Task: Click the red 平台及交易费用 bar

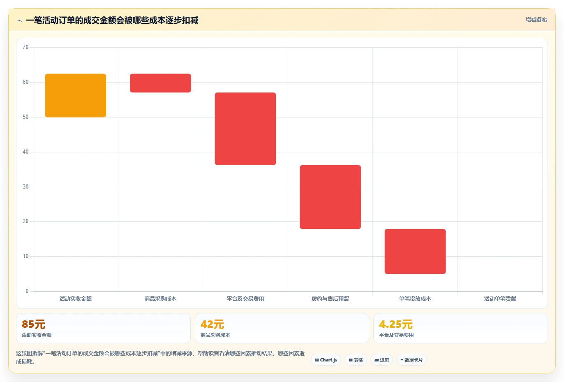Action: (245, 129)
